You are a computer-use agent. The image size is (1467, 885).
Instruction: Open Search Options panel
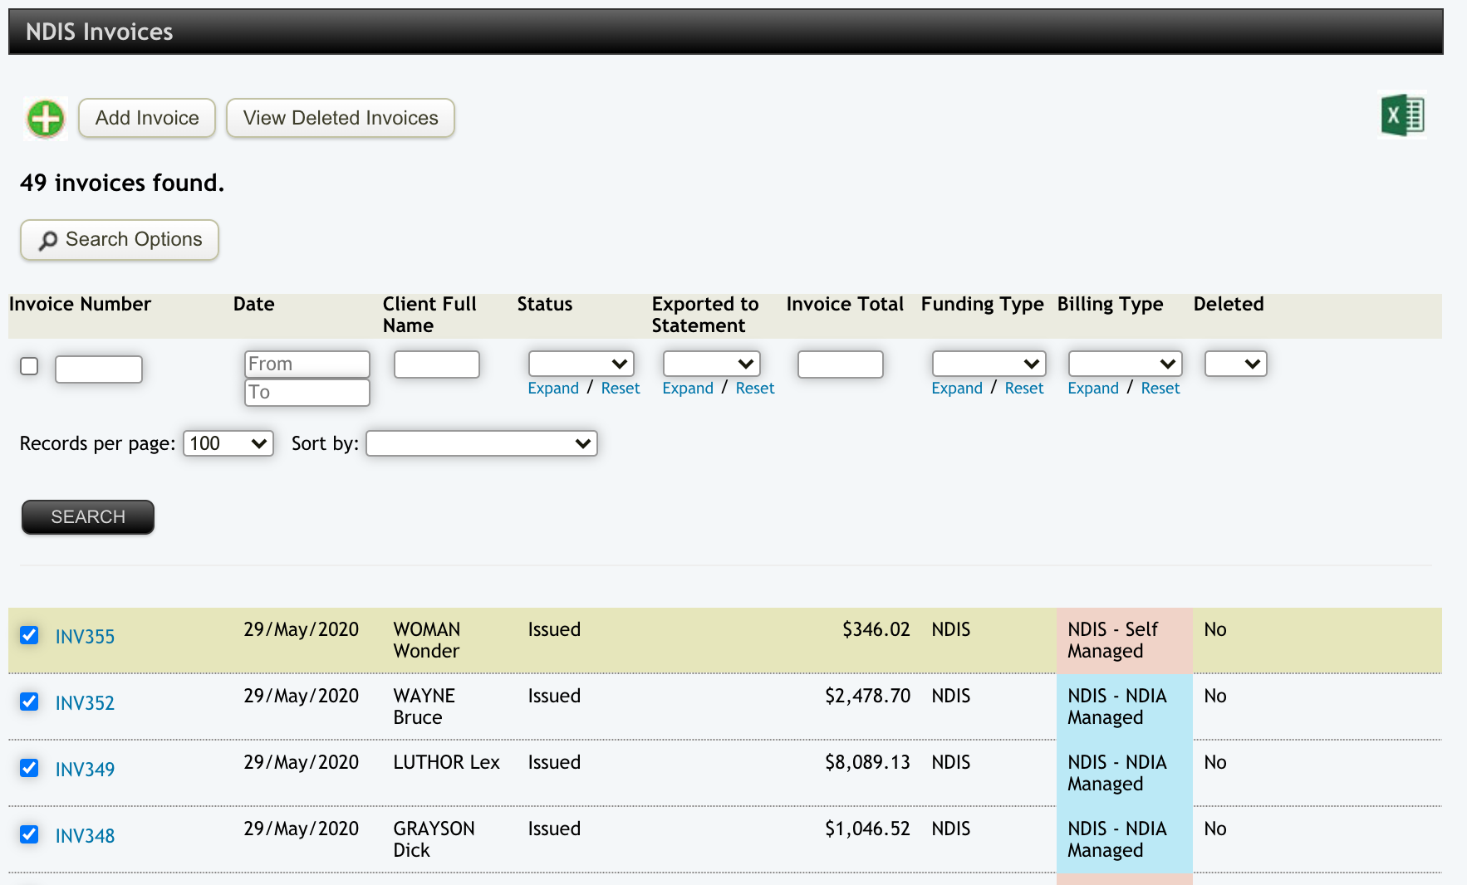point(120,240)
